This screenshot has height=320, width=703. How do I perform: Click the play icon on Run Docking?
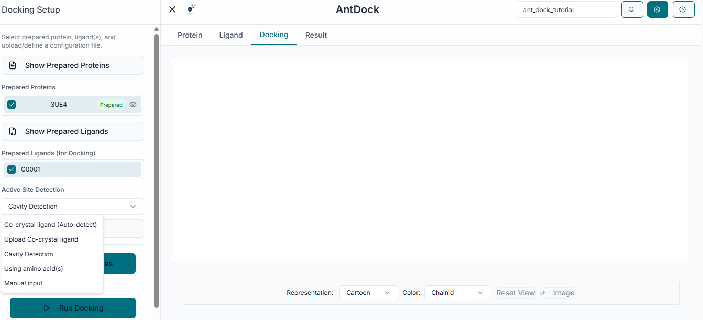pyautogui.click(x=47, y=308)
